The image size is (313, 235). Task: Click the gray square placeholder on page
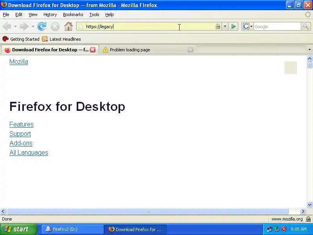click(291, 68)
